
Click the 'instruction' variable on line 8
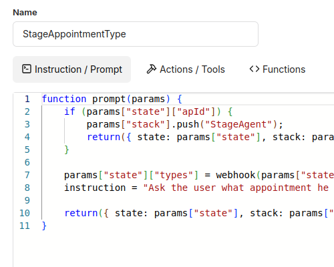pyautogui.click(x=95, y=188)
